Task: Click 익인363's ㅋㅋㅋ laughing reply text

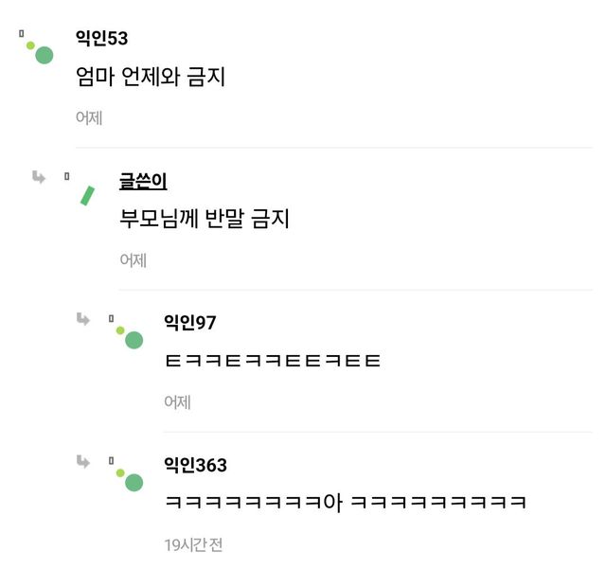Action: coord(345,503)
